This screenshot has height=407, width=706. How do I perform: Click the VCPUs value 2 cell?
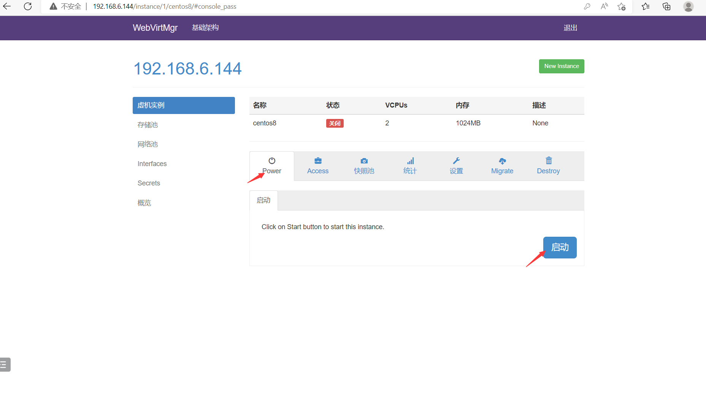pos(387,123)
